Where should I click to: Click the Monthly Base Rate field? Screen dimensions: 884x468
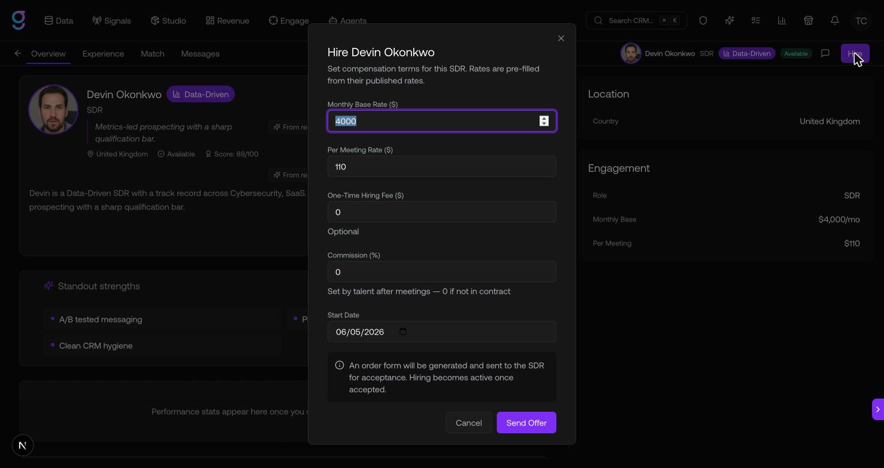pyautogui.click(x=442, y=121)
